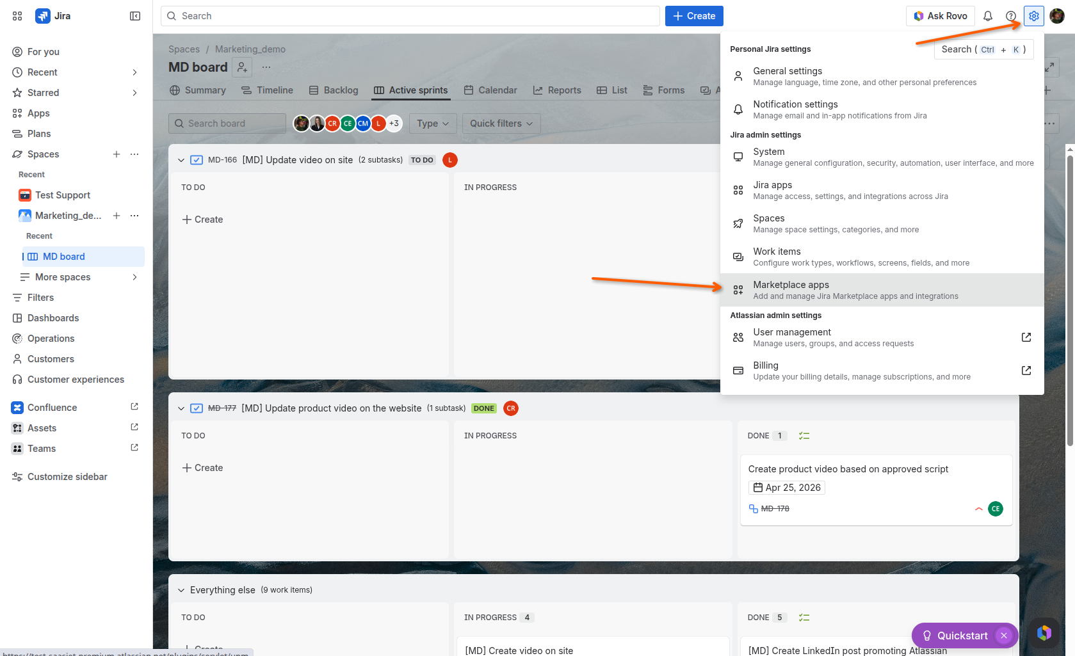Open the Rovo chat floating icon
Screen dimensions: 1075x656
1044,633
